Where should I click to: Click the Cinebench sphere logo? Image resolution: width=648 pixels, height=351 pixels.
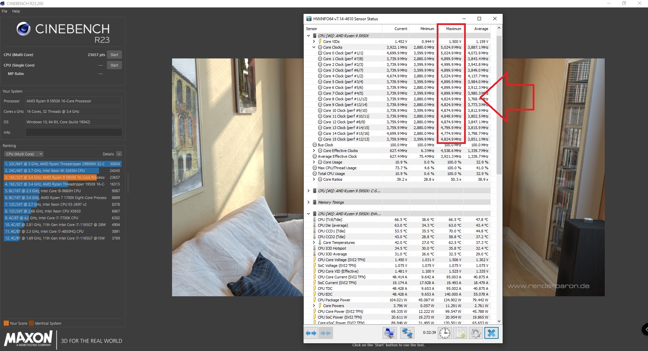click(x=24, y=29)
